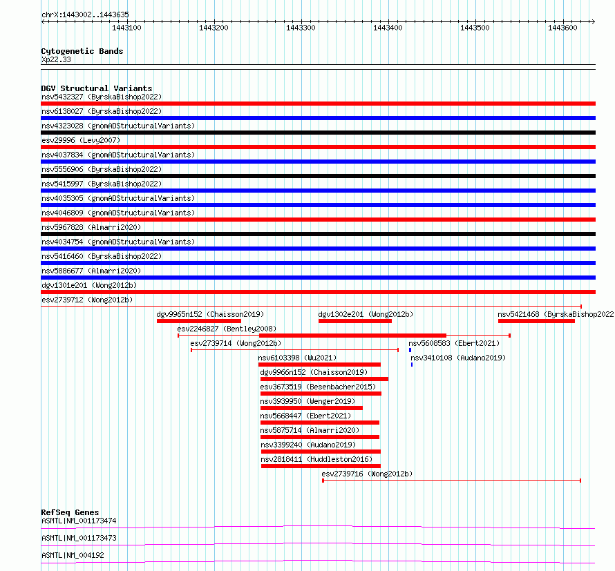Select nsv4046809 (gnomADStructuralVariants) label
Image resolution: width=615 pixels, height=571 pixels.
click(x=118, y=213)
